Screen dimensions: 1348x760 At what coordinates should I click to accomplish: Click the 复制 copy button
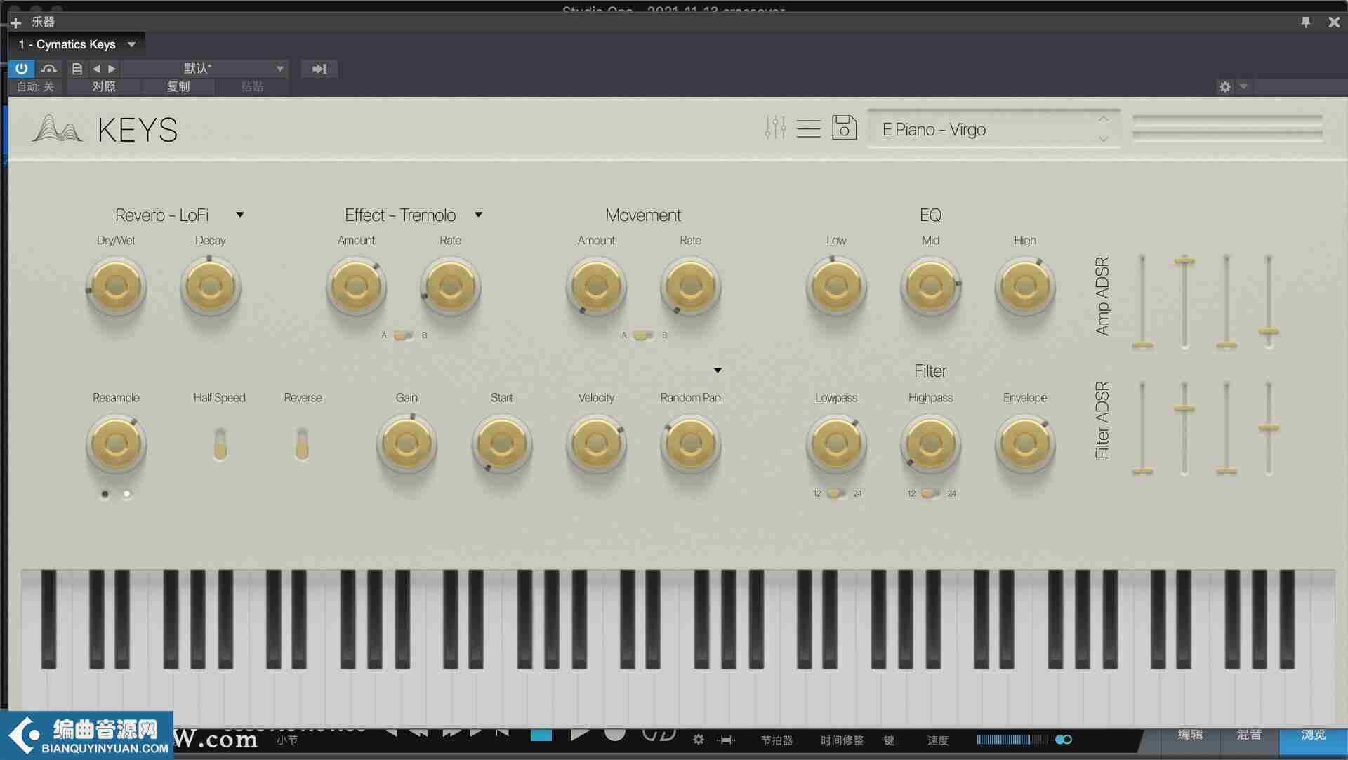pos(178,86)
